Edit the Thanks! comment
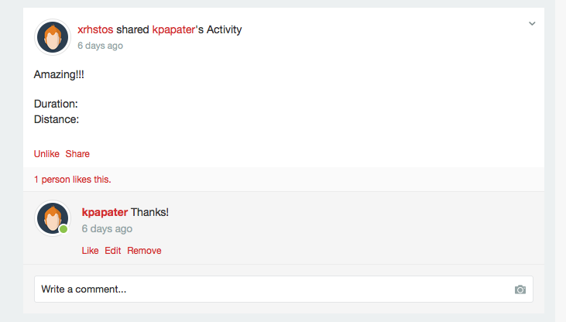This screenshot has height=322, width=566. [x=112, y=251]
